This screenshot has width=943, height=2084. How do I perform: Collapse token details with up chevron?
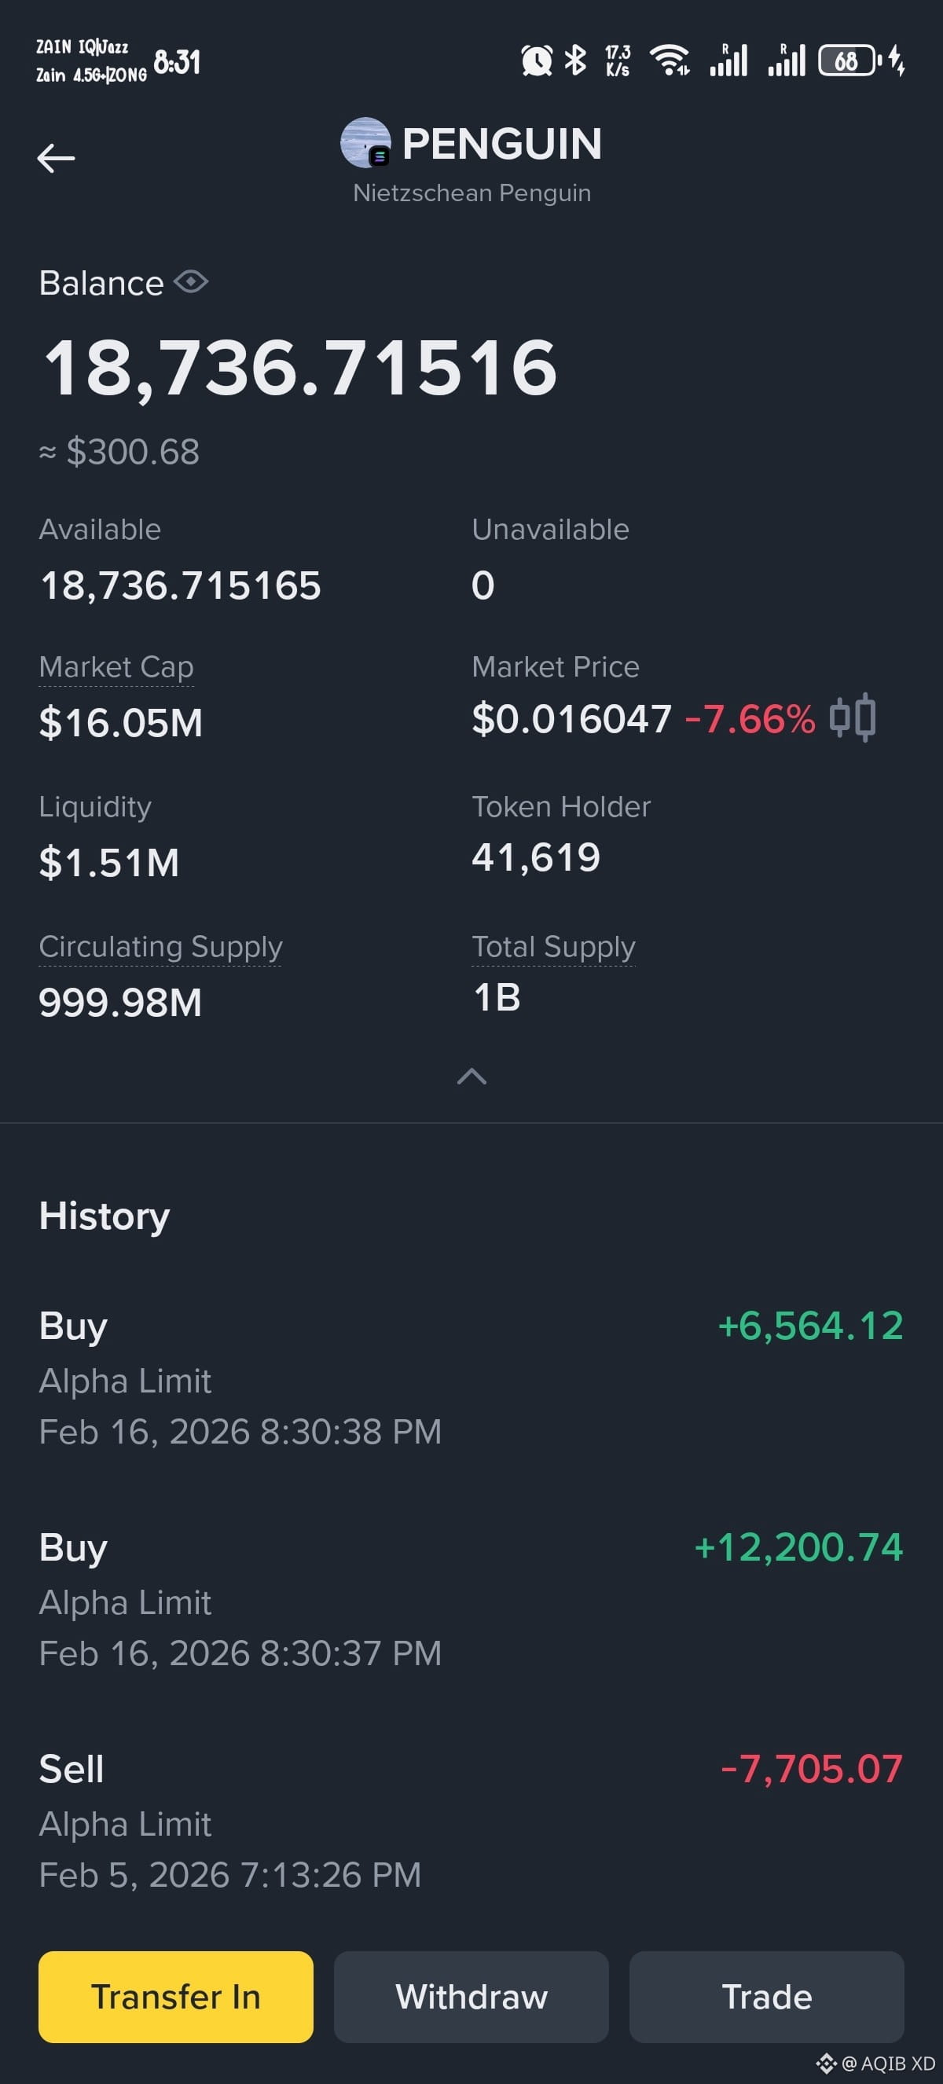(x=472, y=1076)
